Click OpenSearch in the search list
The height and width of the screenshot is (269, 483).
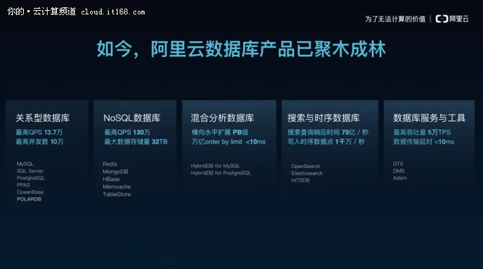click(x=306, y=167)
